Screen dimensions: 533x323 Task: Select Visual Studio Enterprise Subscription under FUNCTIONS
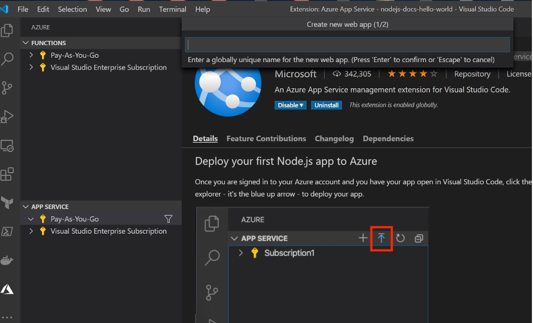pyautogui.click(x=109, y=67)
